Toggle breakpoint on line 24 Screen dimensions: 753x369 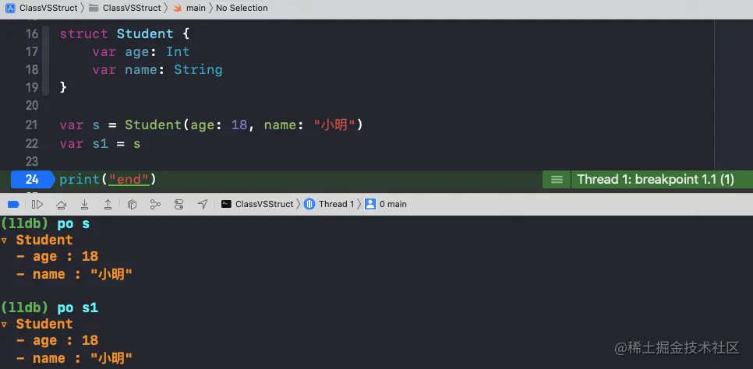coord(32,180)
